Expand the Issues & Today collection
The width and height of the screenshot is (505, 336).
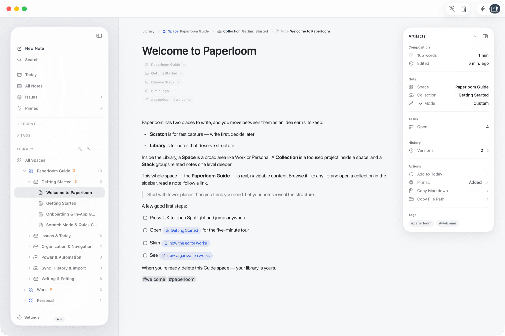pyautogui.click(x=29, y=236)
